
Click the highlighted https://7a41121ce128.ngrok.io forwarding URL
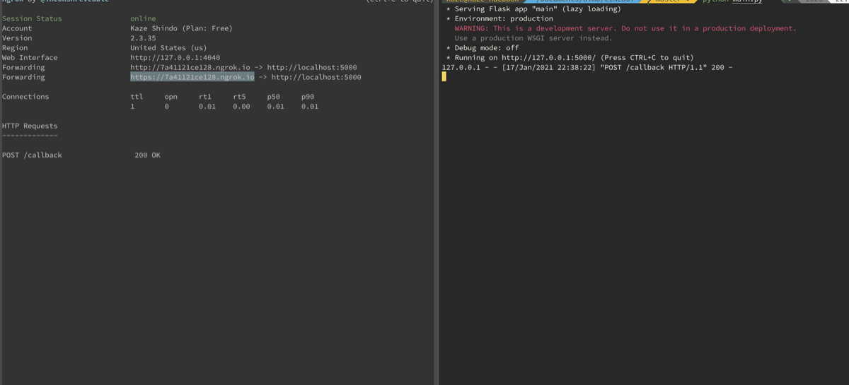point(192,77)
